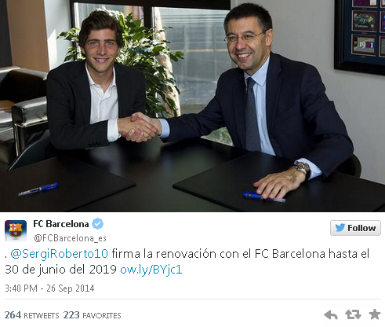Click the Twitter bird in Follow button
Viewport: 385px width, 327px height.
(340, 228)
